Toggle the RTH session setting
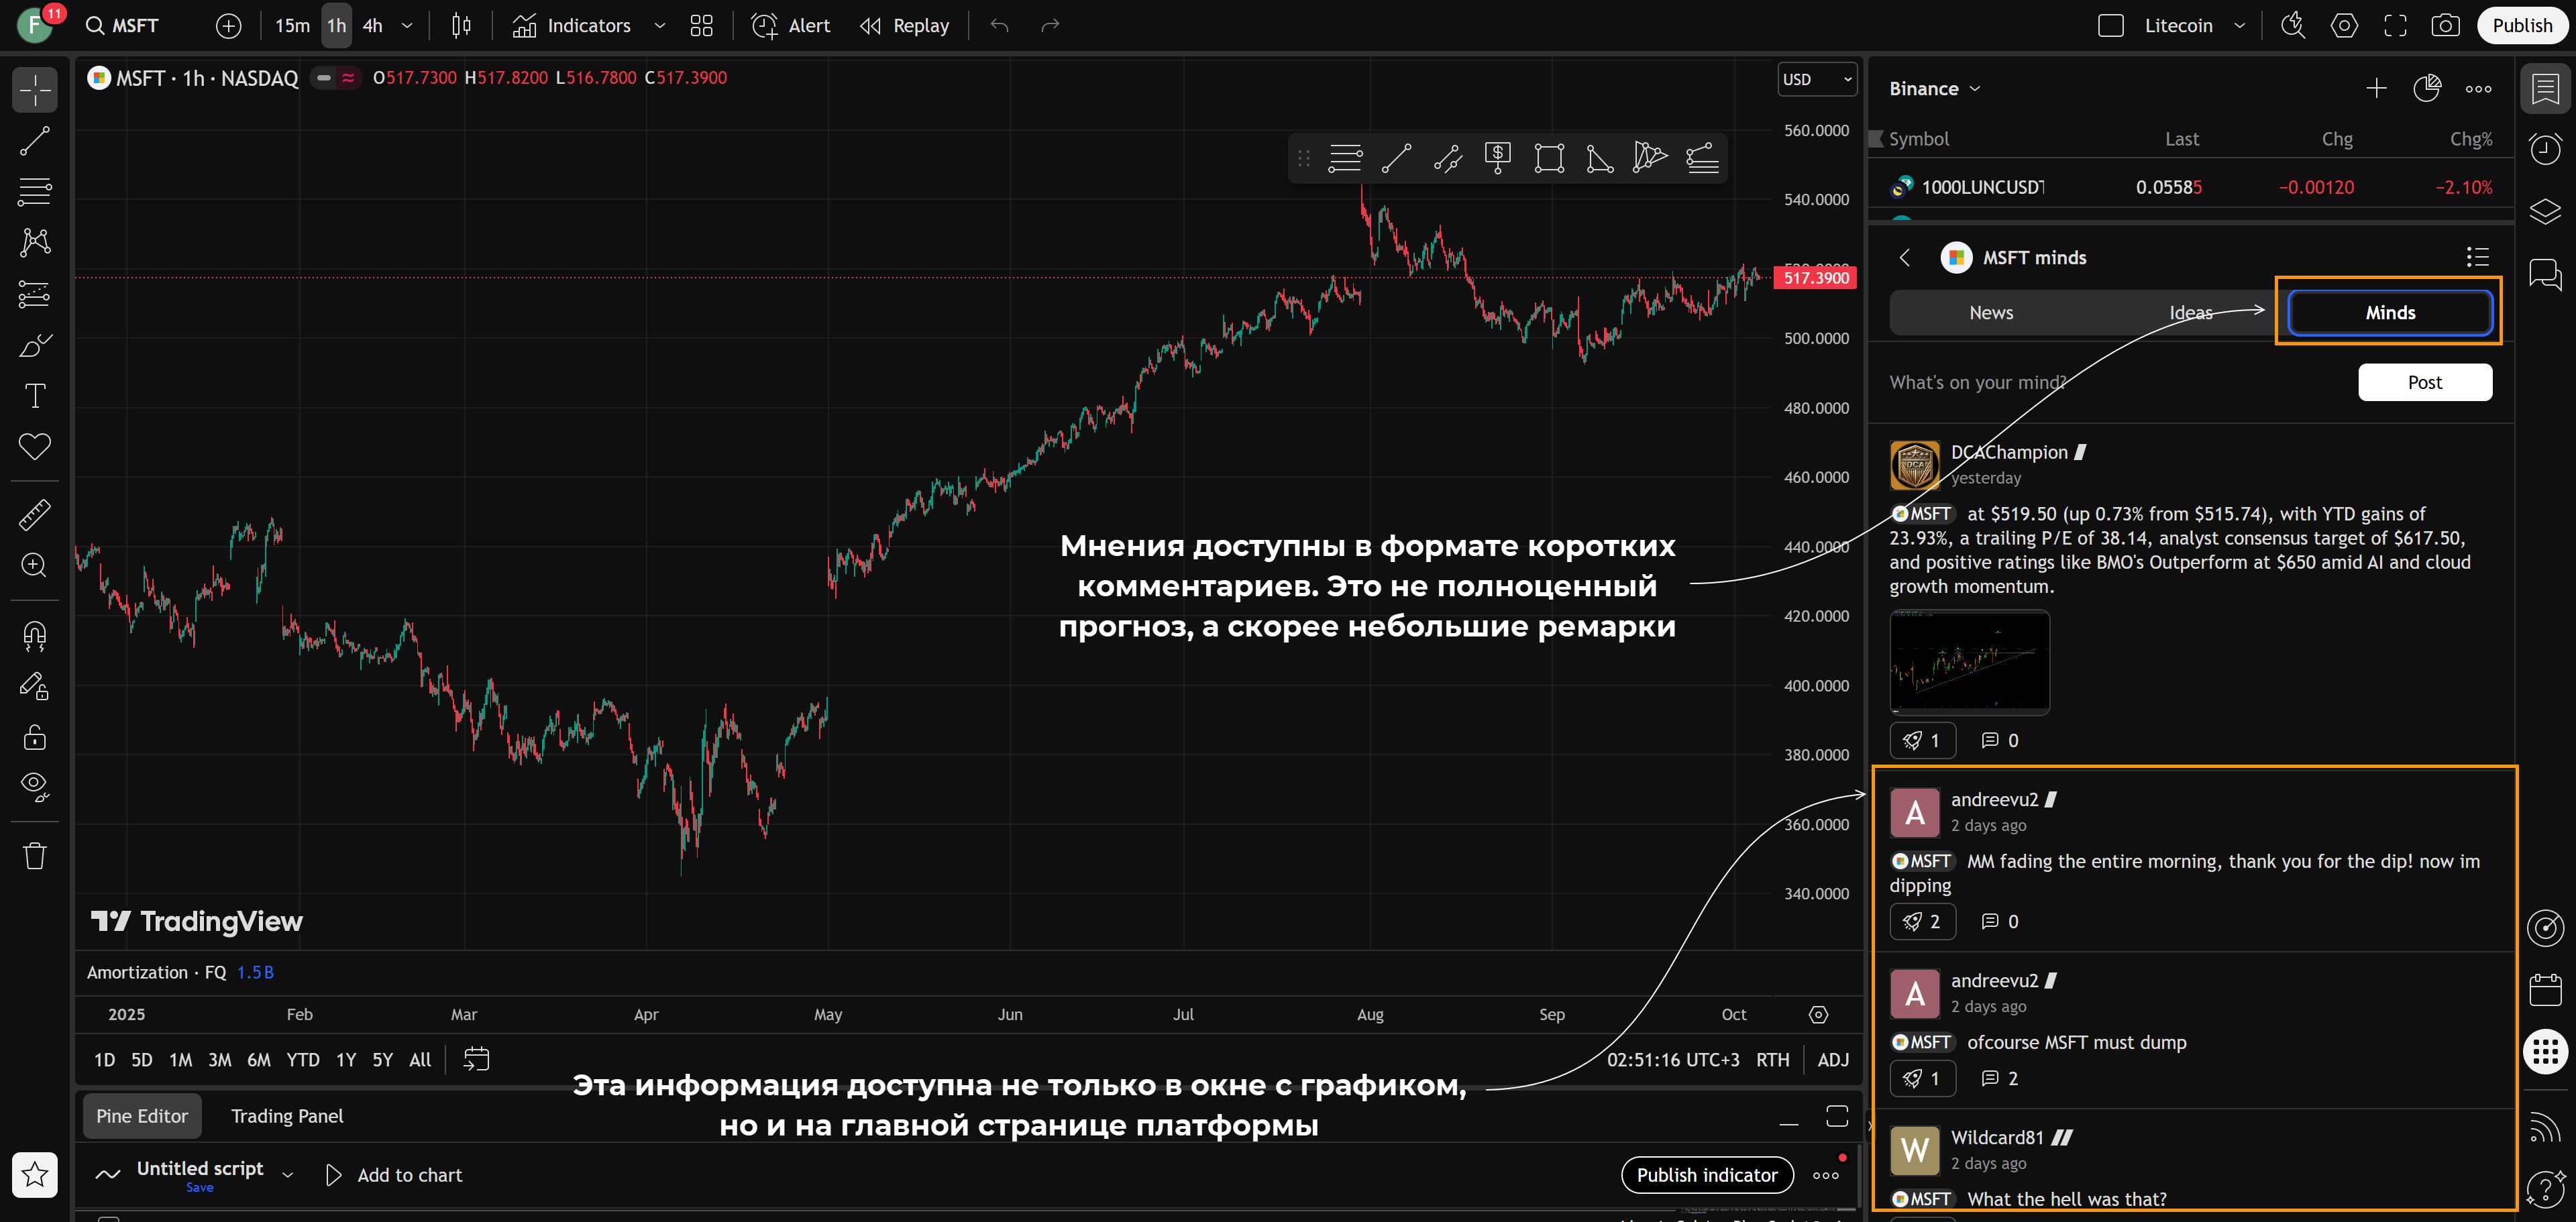 click(x=1772, y=1059)
